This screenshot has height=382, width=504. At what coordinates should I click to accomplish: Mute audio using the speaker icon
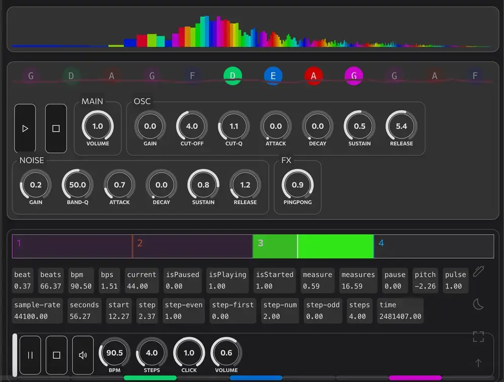pyautogui.click(x=82, y=355)
